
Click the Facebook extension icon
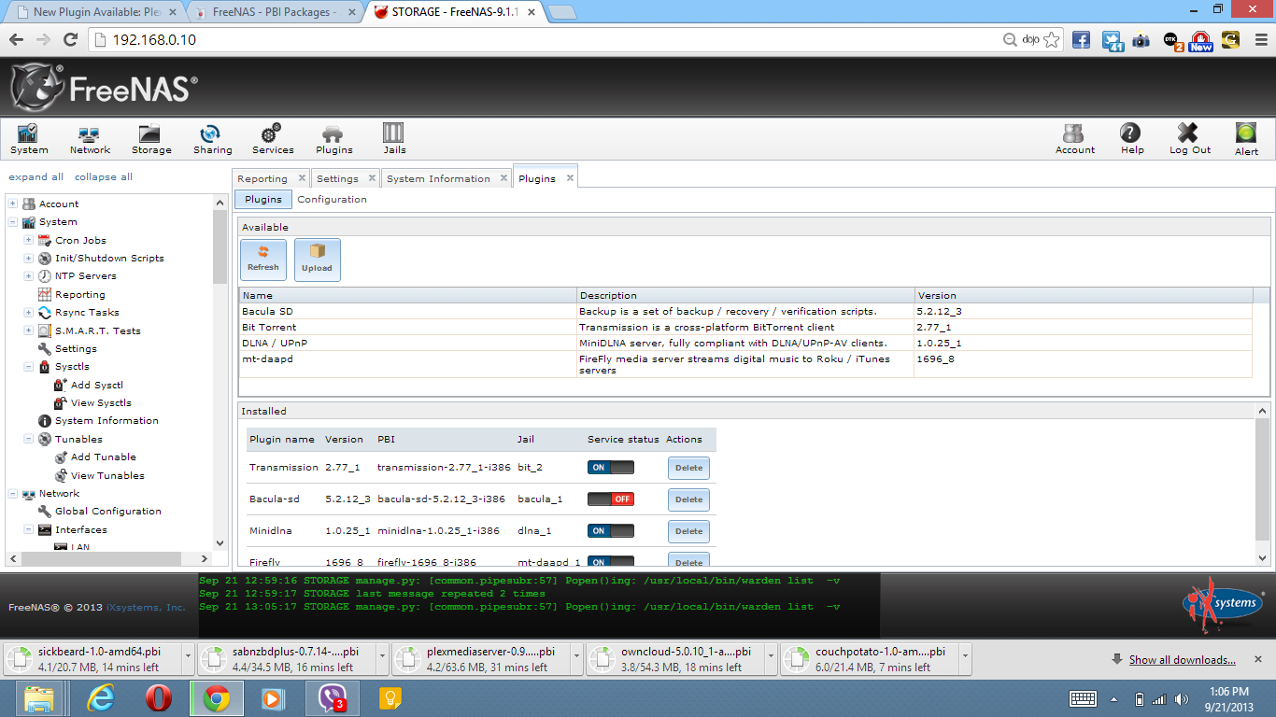point(1081,39)
